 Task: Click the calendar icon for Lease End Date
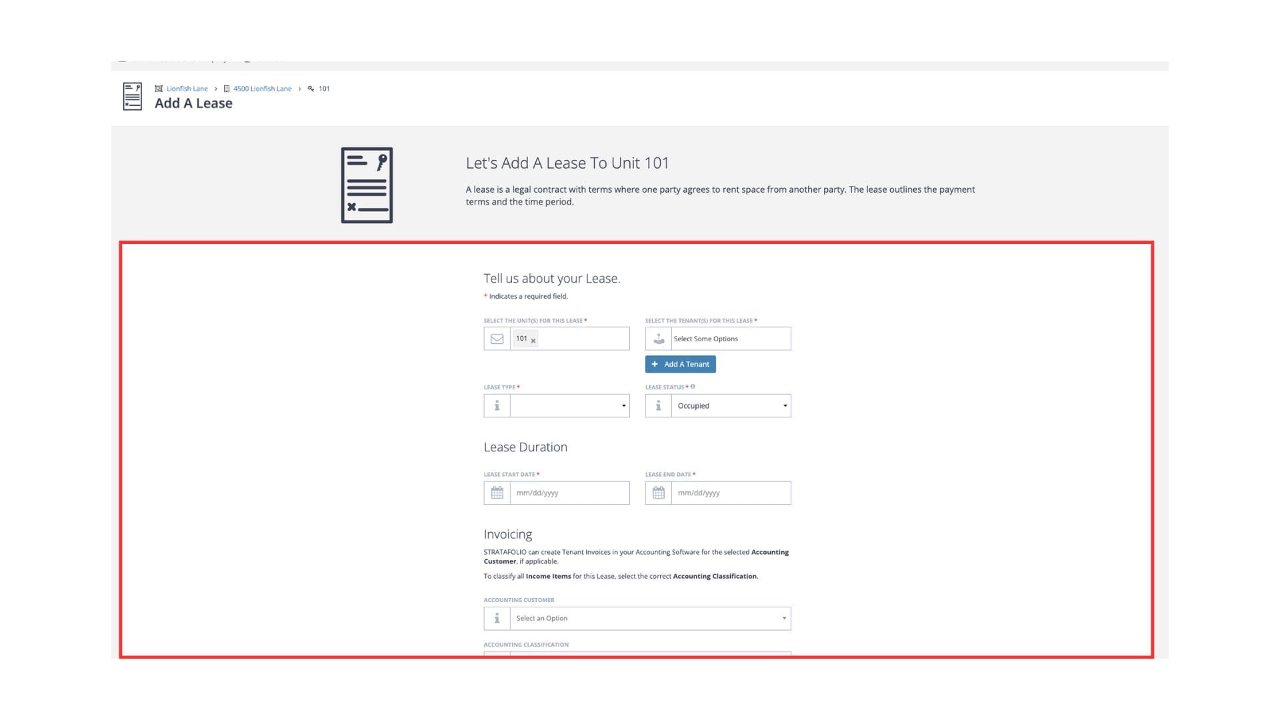tap(658, 493)
